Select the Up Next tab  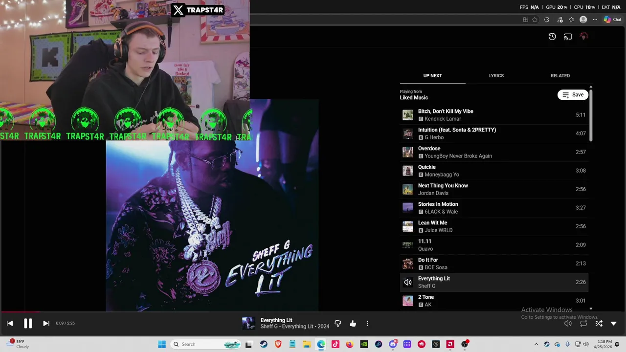click(x=432, y=76)
